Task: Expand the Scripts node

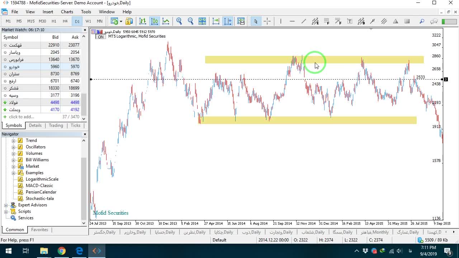Action: click(6, 211)
